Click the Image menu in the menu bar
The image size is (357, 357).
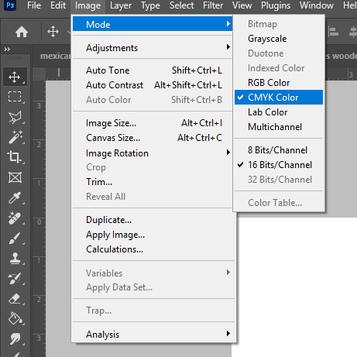pos(88,5)
